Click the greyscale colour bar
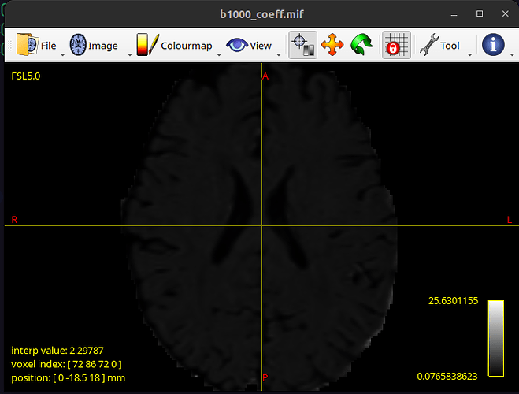Image resolution: width=519 pixels, height=394 pixels. [496, 338]
